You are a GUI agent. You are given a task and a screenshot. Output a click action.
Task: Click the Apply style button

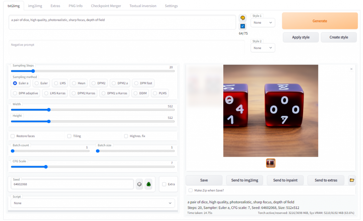click(x=301, y=37)
